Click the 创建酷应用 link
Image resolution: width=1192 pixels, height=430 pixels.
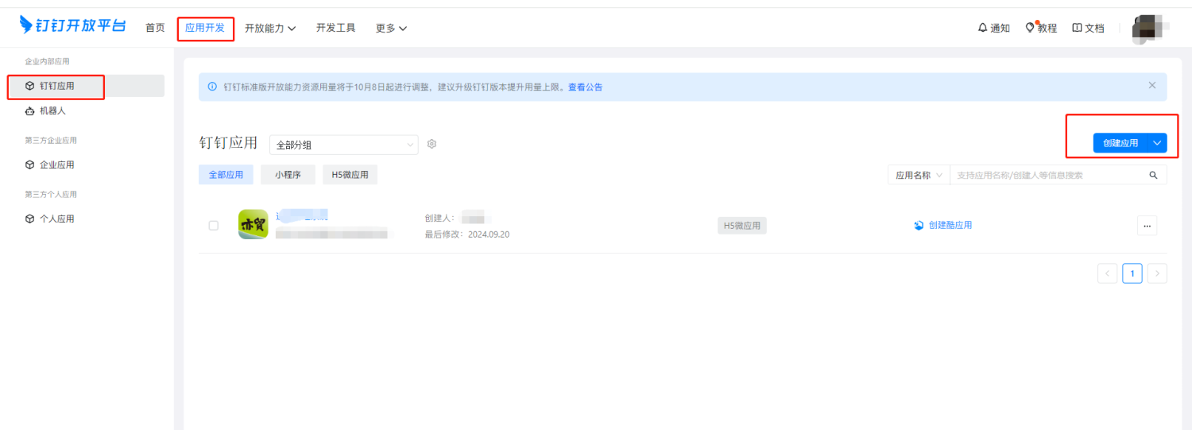(943, 225)
